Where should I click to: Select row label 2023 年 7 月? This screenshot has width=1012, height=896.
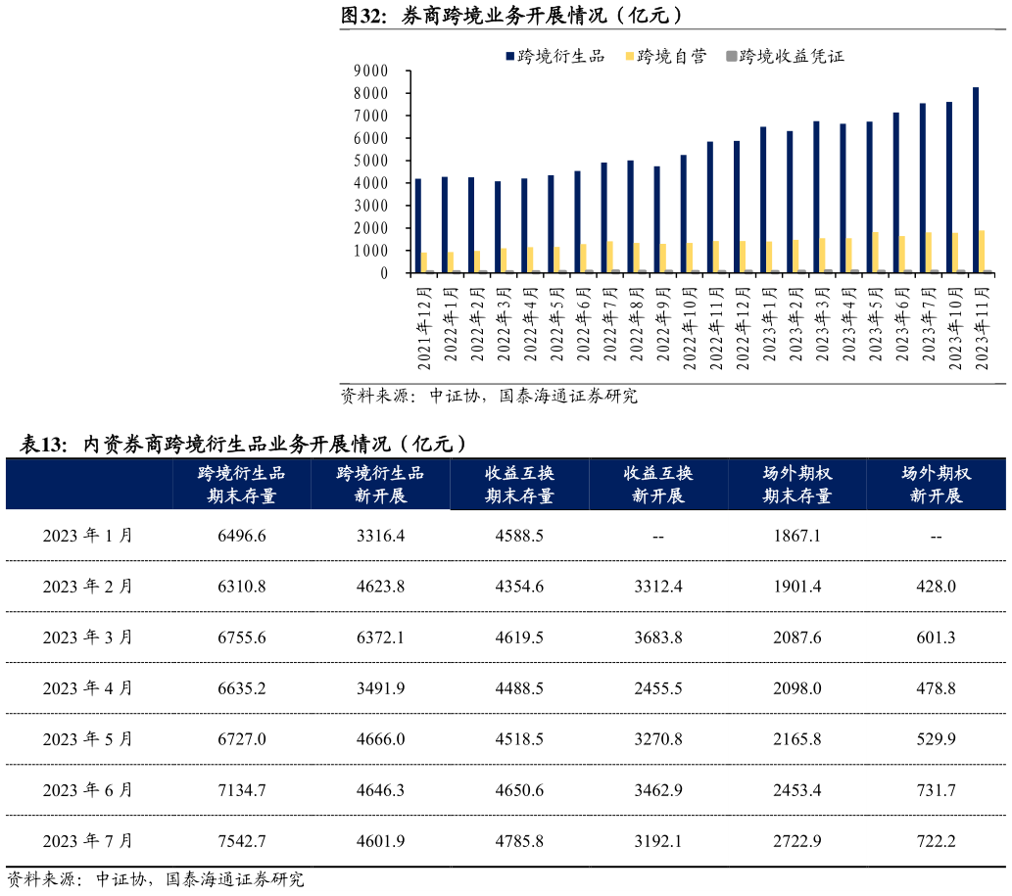pyautogui.click(x=88, y=841)
